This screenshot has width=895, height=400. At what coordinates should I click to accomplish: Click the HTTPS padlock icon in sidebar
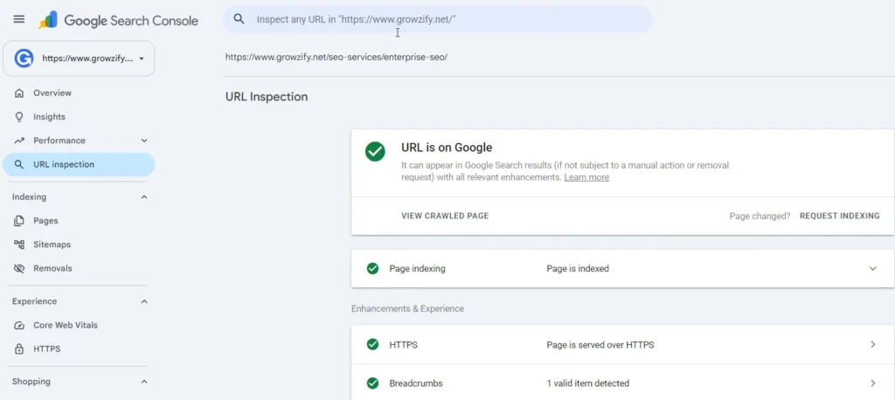19,348
